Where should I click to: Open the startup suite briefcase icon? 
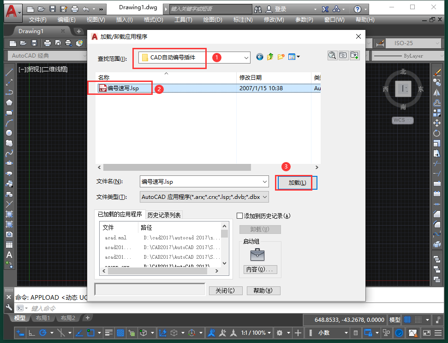(257, 255)
